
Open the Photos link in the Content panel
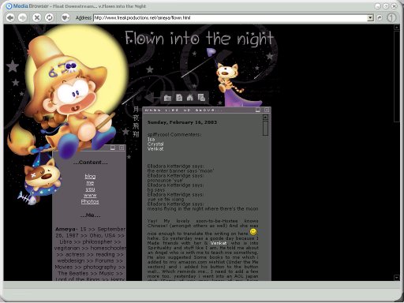(90, 201)
